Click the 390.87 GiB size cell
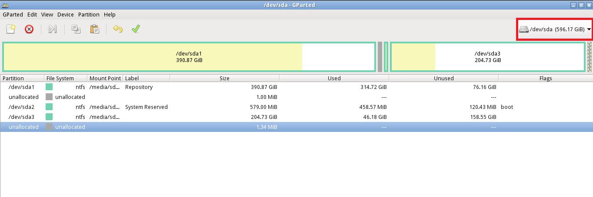 pyautogui.click(x=264, y=87)
